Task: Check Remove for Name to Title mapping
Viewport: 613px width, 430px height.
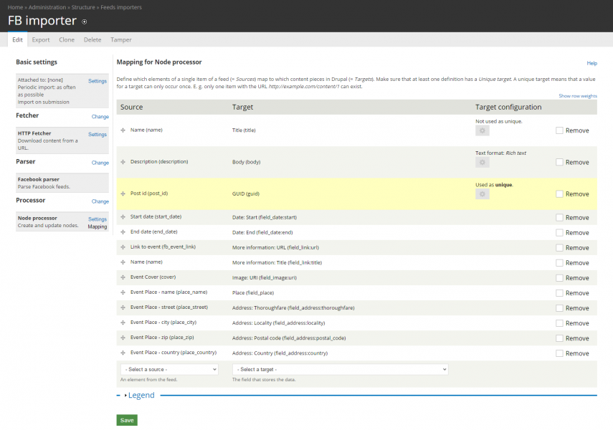Action: pos(559,130)
